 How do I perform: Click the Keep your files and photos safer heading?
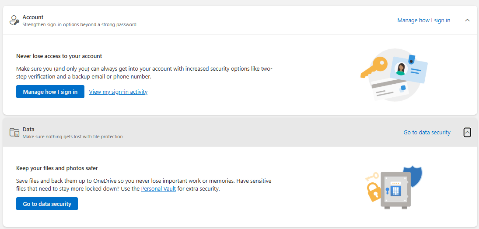[x=57, y=168]
